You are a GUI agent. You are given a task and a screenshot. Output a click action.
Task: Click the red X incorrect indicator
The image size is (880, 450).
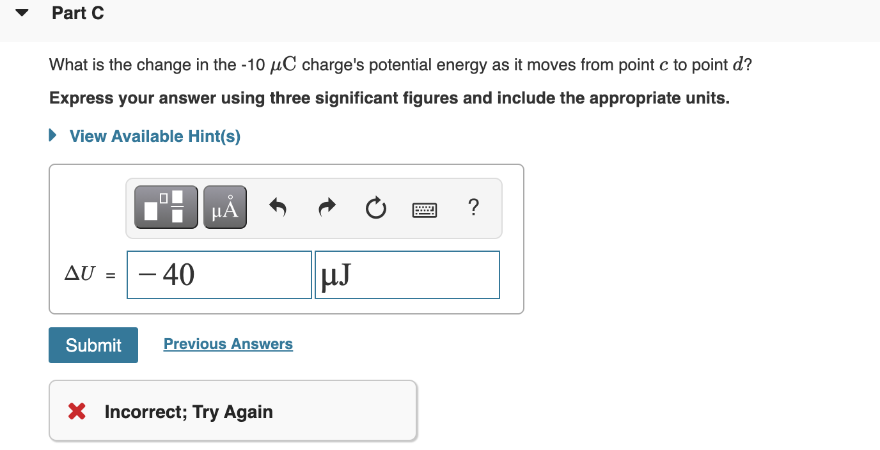click(76, 412)
